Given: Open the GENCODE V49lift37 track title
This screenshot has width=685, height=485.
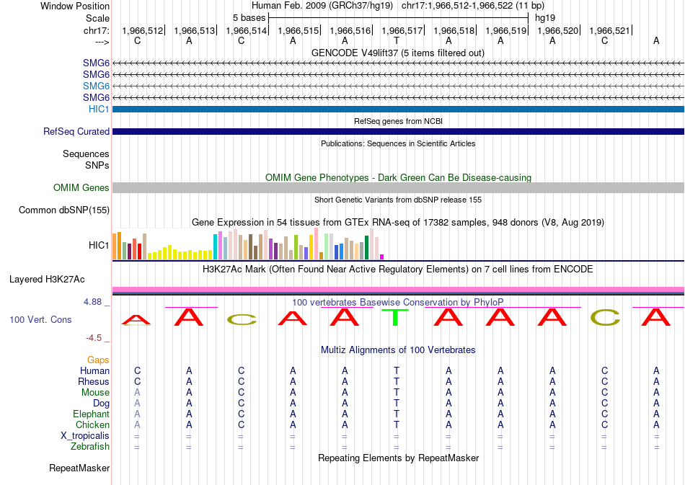Looking at the screenshot, I should tap(398, 53).
